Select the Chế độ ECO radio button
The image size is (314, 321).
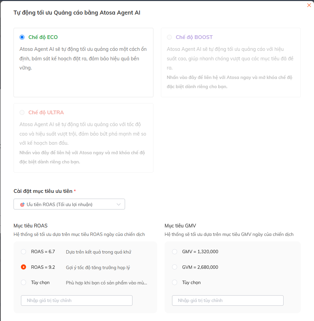click(22, 37)
